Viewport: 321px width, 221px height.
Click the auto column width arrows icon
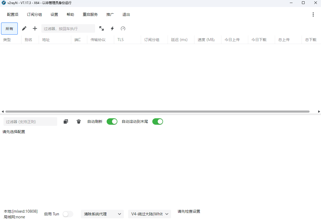pos(102,29)
